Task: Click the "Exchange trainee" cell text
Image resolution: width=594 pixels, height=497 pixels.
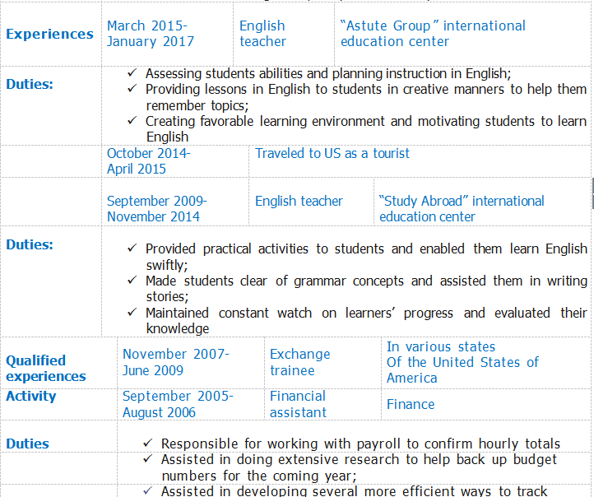Action: [299, 362]
